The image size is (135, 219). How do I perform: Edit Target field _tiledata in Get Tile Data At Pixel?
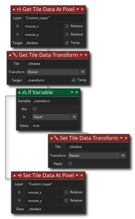point(43,43)
